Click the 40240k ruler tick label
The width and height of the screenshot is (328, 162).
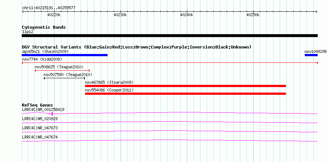[186, 15]
